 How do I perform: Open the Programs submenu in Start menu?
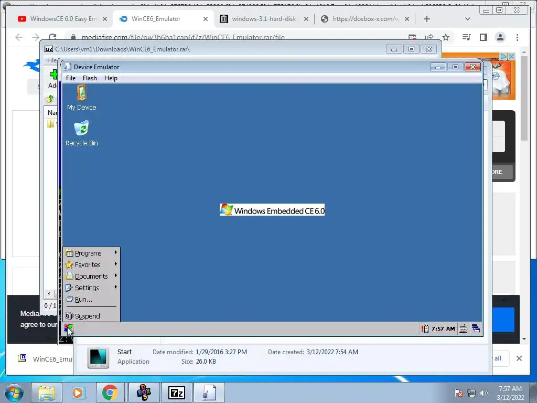pyautogui.click(x=91, y=253)
